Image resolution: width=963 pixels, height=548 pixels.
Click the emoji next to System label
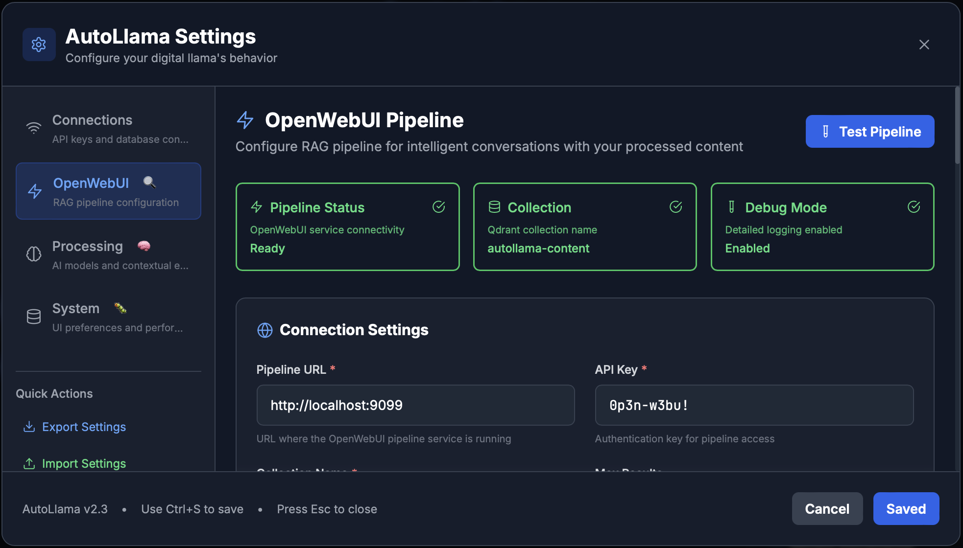coord(120,308)
